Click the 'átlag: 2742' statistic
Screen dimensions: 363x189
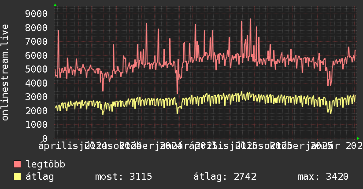coord(225,177)
